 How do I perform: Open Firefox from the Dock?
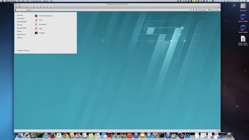53,135
